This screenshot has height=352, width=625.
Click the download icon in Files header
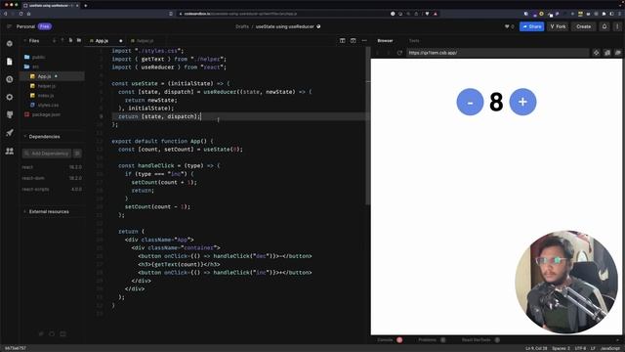[55, 40]
